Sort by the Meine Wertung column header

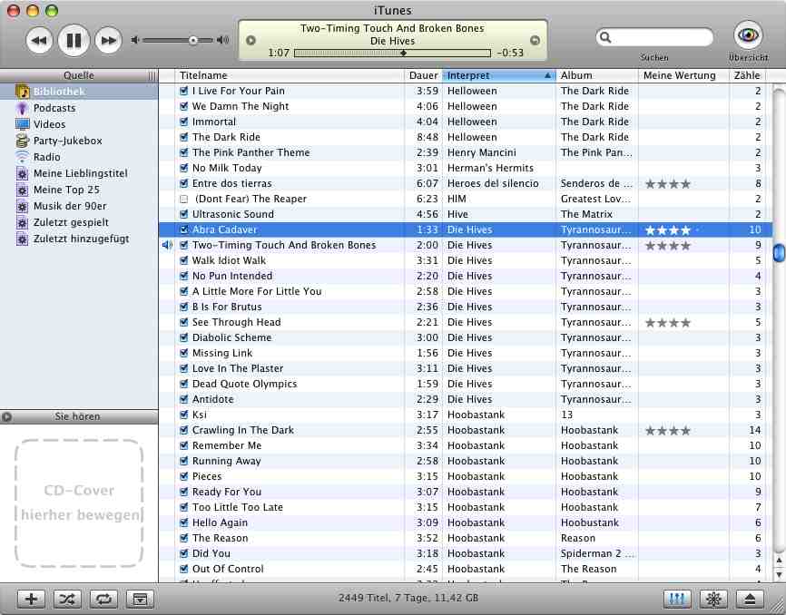pos(683,75)
